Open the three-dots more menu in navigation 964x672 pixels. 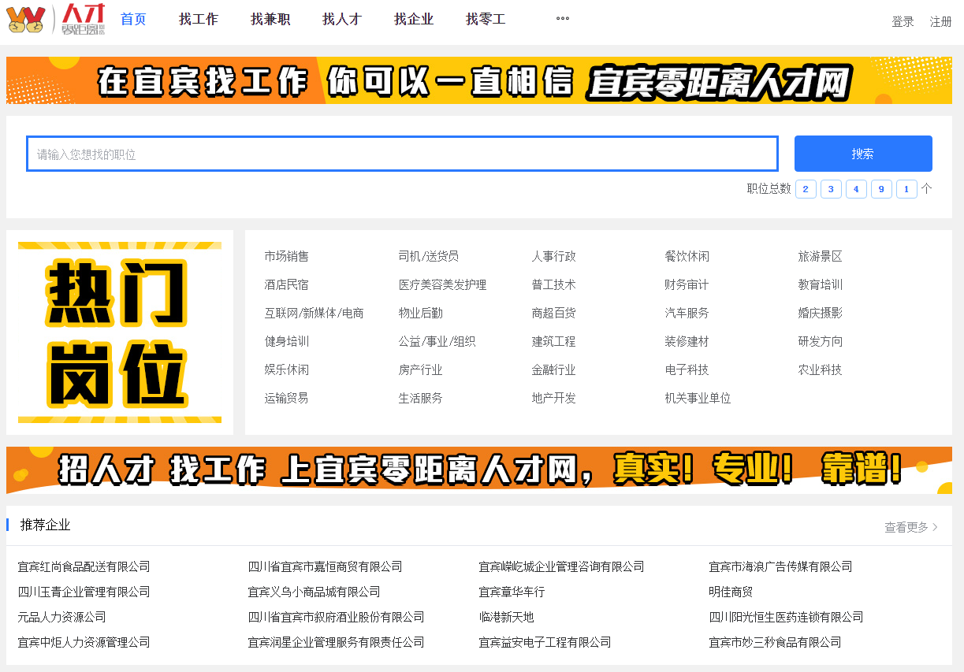click(x=562, y=19)
